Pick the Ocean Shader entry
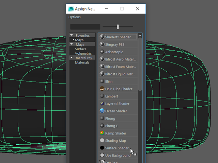This screenshot has height=163, width=218. (x=118, y=111)
